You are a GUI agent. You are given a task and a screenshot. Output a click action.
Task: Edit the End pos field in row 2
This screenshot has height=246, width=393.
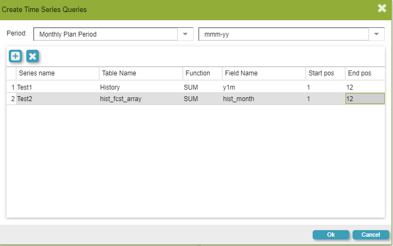tap(365, 98)
